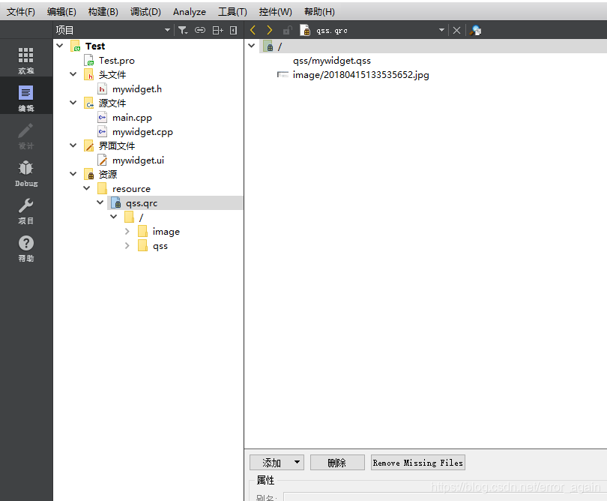Click the mywidget.cpp file icon

coord(102,132)
